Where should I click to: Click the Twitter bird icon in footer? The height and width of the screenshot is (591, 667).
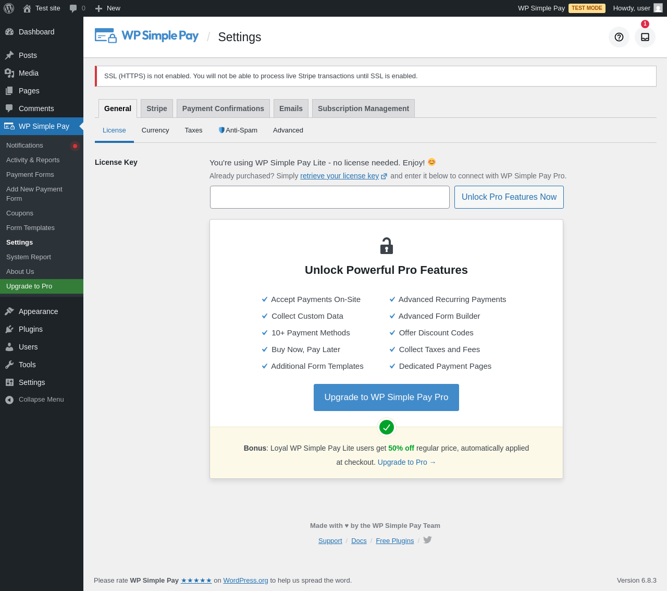[x=427, y=540]
